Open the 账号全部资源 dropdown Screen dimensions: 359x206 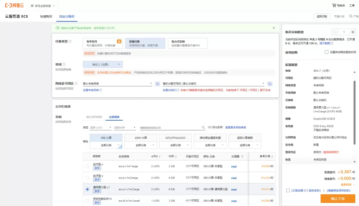(x=43, y=6)
